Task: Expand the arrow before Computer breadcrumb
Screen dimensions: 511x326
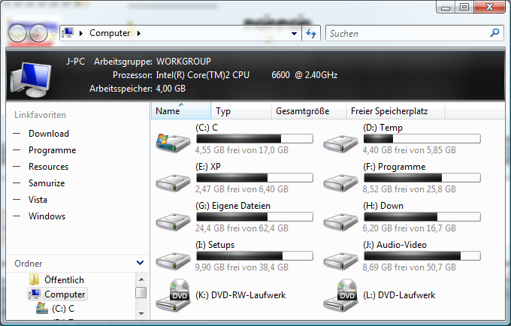Action: tap(81, 33)
